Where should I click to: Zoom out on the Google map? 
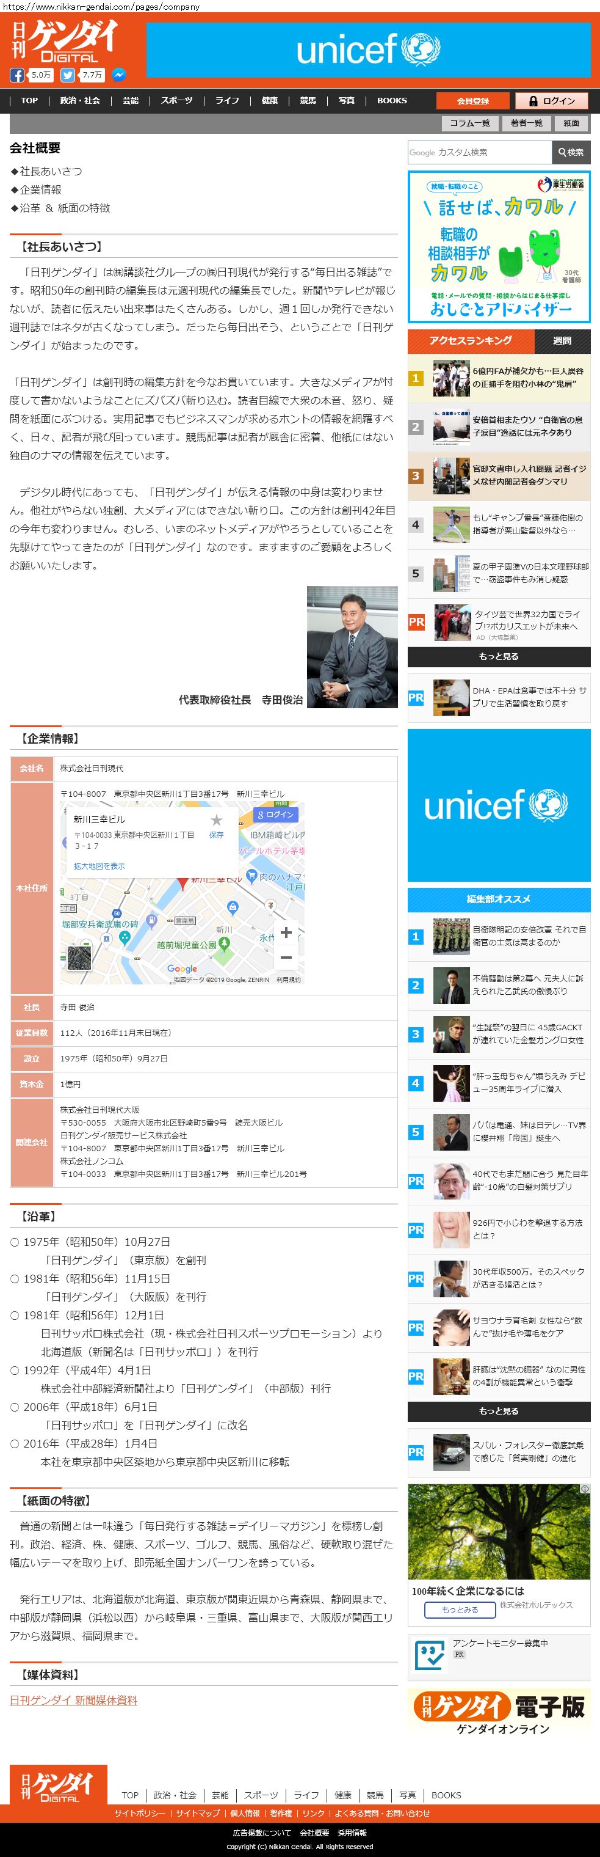[286, 958]
